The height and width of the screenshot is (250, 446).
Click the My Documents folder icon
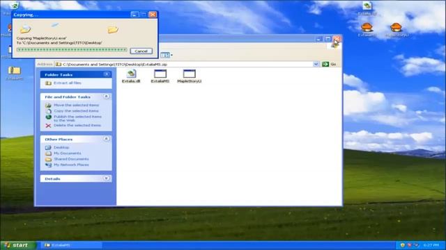(48, 153)
